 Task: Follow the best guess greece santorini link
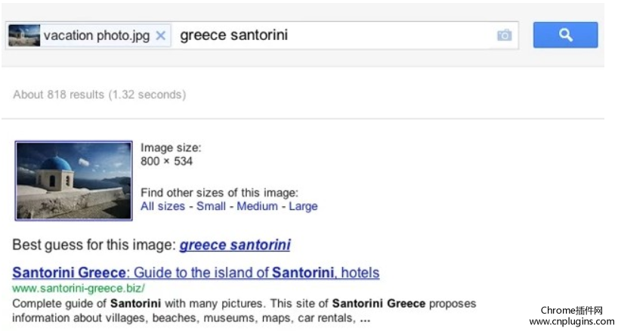click(x=235, y=245)
